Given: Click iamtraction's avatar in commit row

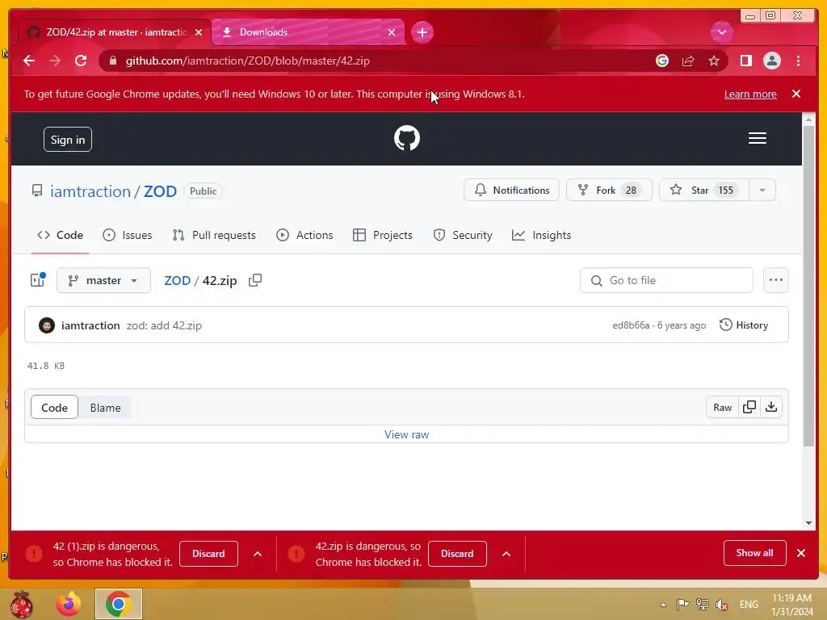Looking at the screenshot, I should (47, 325).
